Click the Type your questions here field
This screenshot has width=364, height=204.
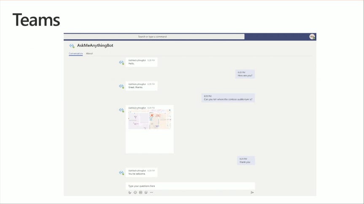(190, 186)
